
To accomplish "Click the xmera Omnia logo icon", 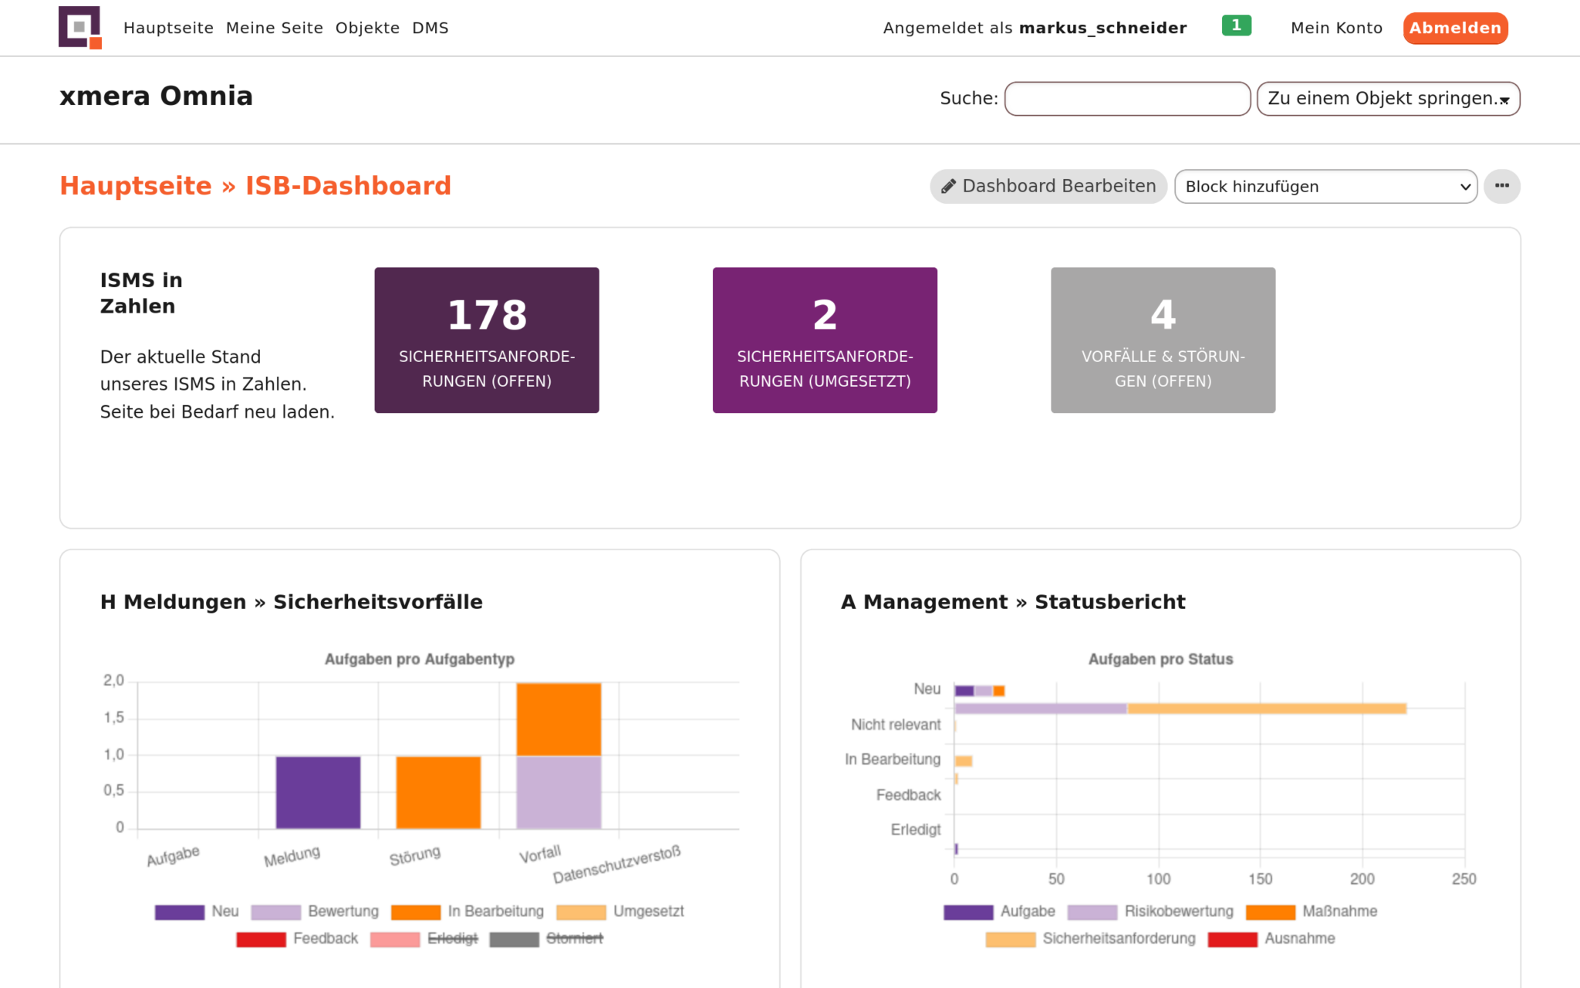I will pyautogui.click(x=79, y=28).
